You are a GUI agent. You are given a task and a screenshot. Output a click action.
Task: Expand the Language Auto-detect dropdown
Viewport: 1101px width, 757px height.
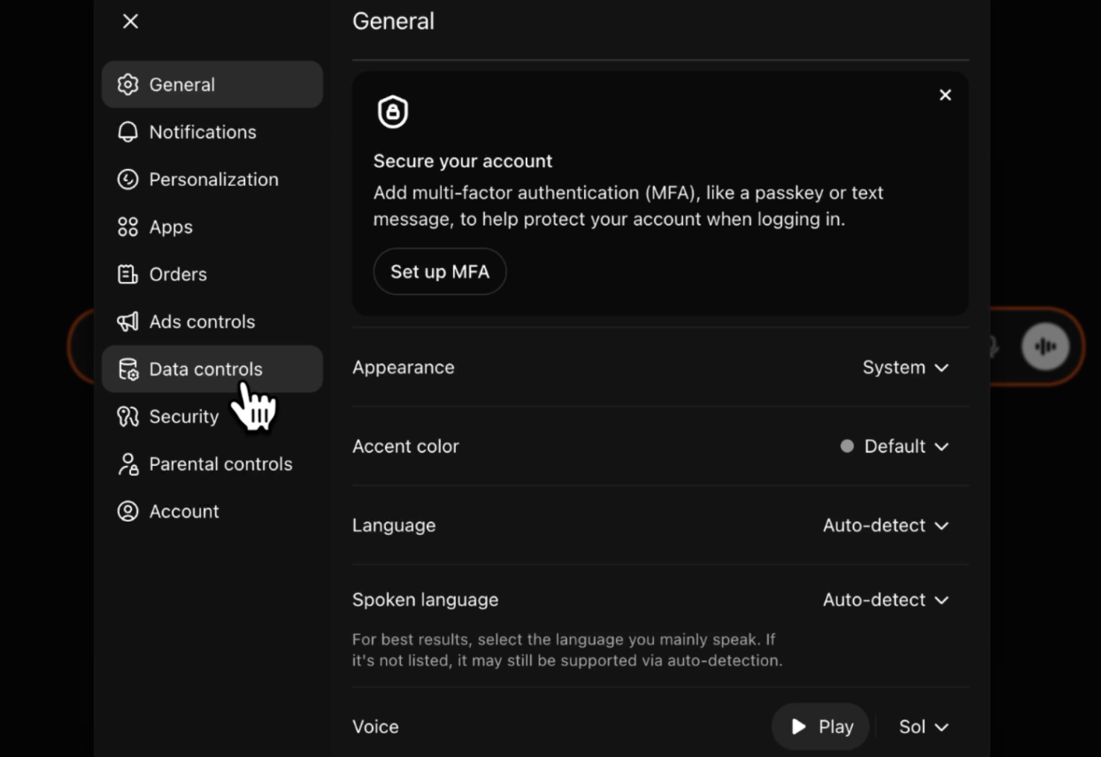click(x=886, y=526)
